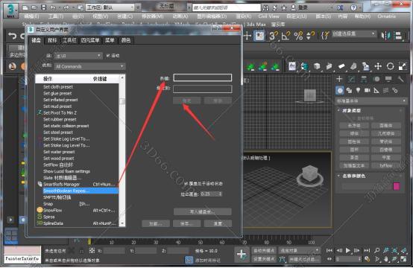Click the Reset button at dialog bottom
The height and width of the screenshot is (268, 413).
click(x=218, y=223)
